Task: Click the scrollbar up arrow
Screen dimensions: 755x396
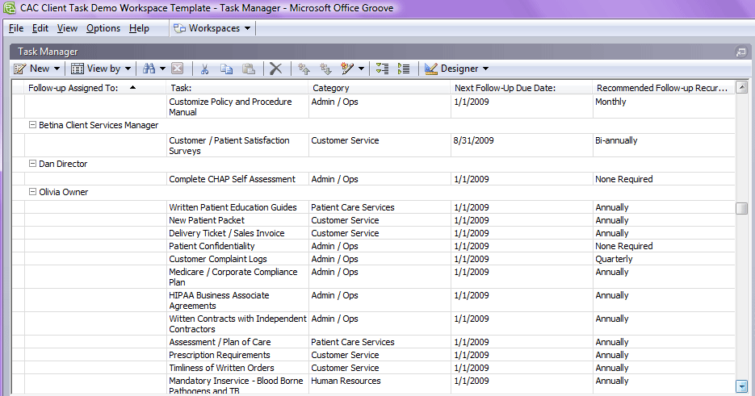Action: coord(742,87)
